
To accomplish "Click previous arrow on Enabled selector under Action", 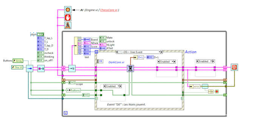I will (197, 61).
